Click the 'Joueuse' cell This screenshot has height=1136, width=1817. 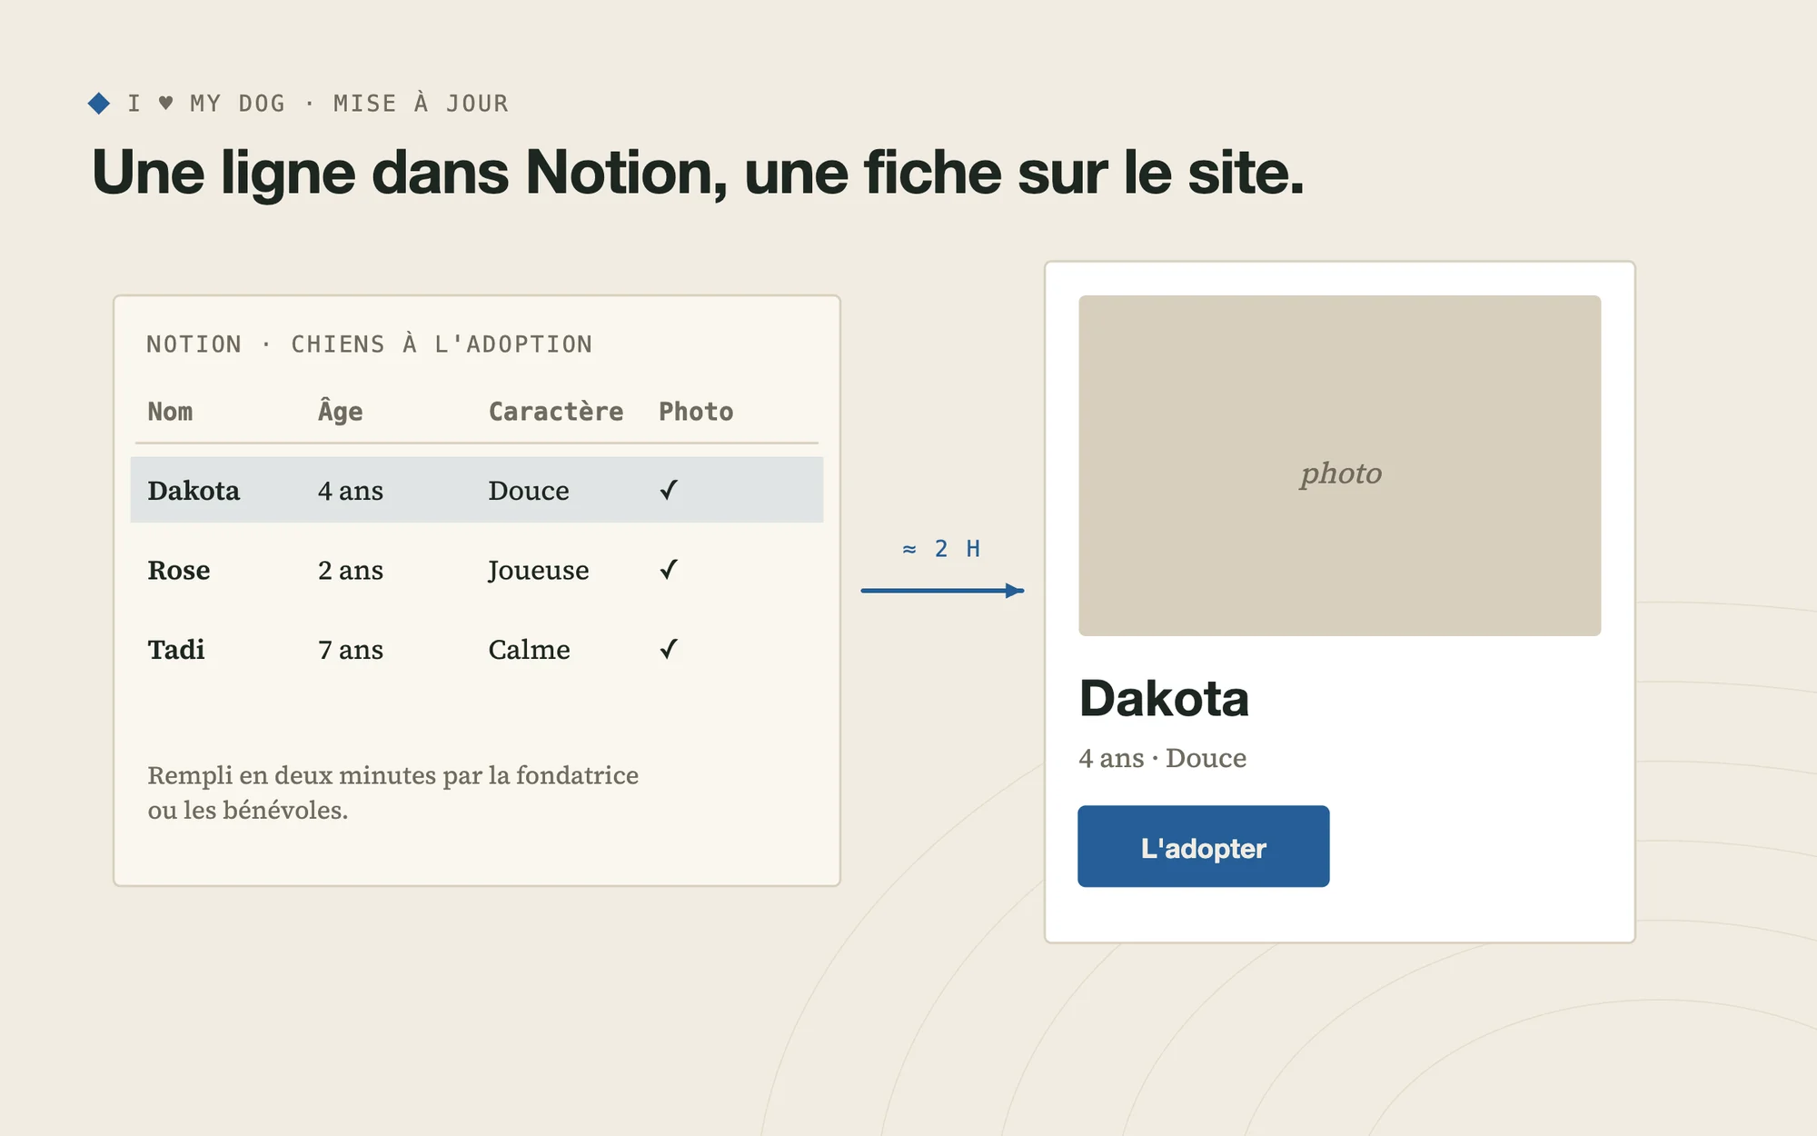pyautogui.click(x=539, y=571)
